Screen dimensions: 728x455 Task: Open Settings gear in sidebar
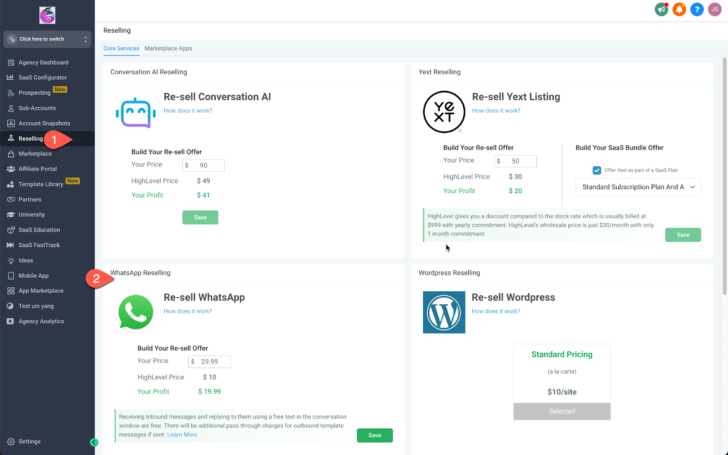pos(11,442)
